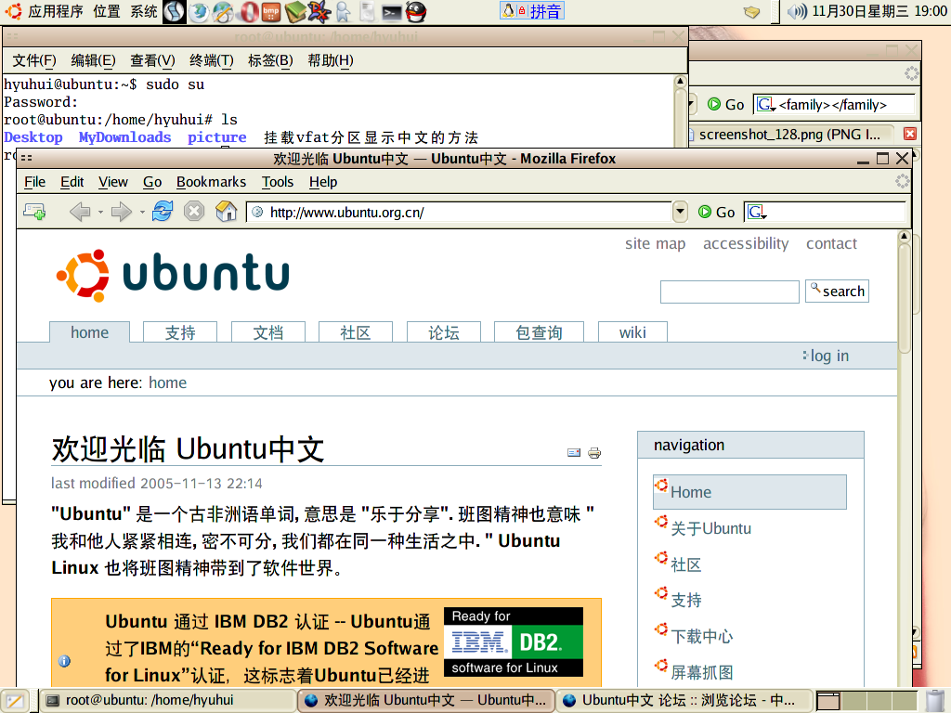Click green Go button beside ubuntu.org.cn URL

tap(716, 213)
